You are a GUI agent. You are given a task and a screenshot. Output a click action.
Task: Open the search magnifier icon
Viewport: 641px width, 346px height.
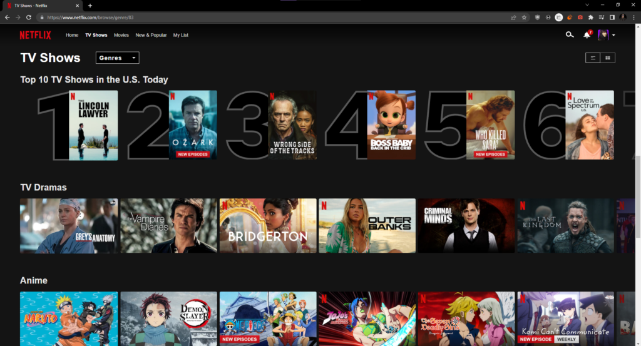click(x=570, y=34)
